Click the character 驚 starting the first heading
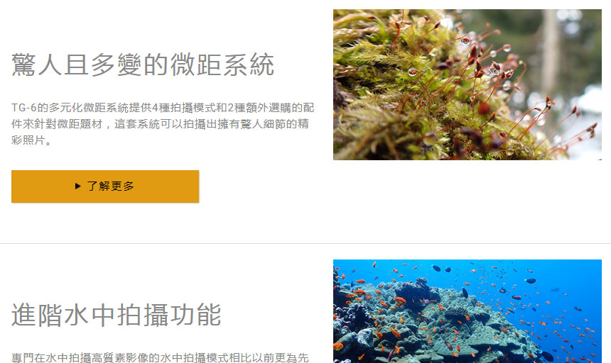The image size is (611, 363). (23, 65)
